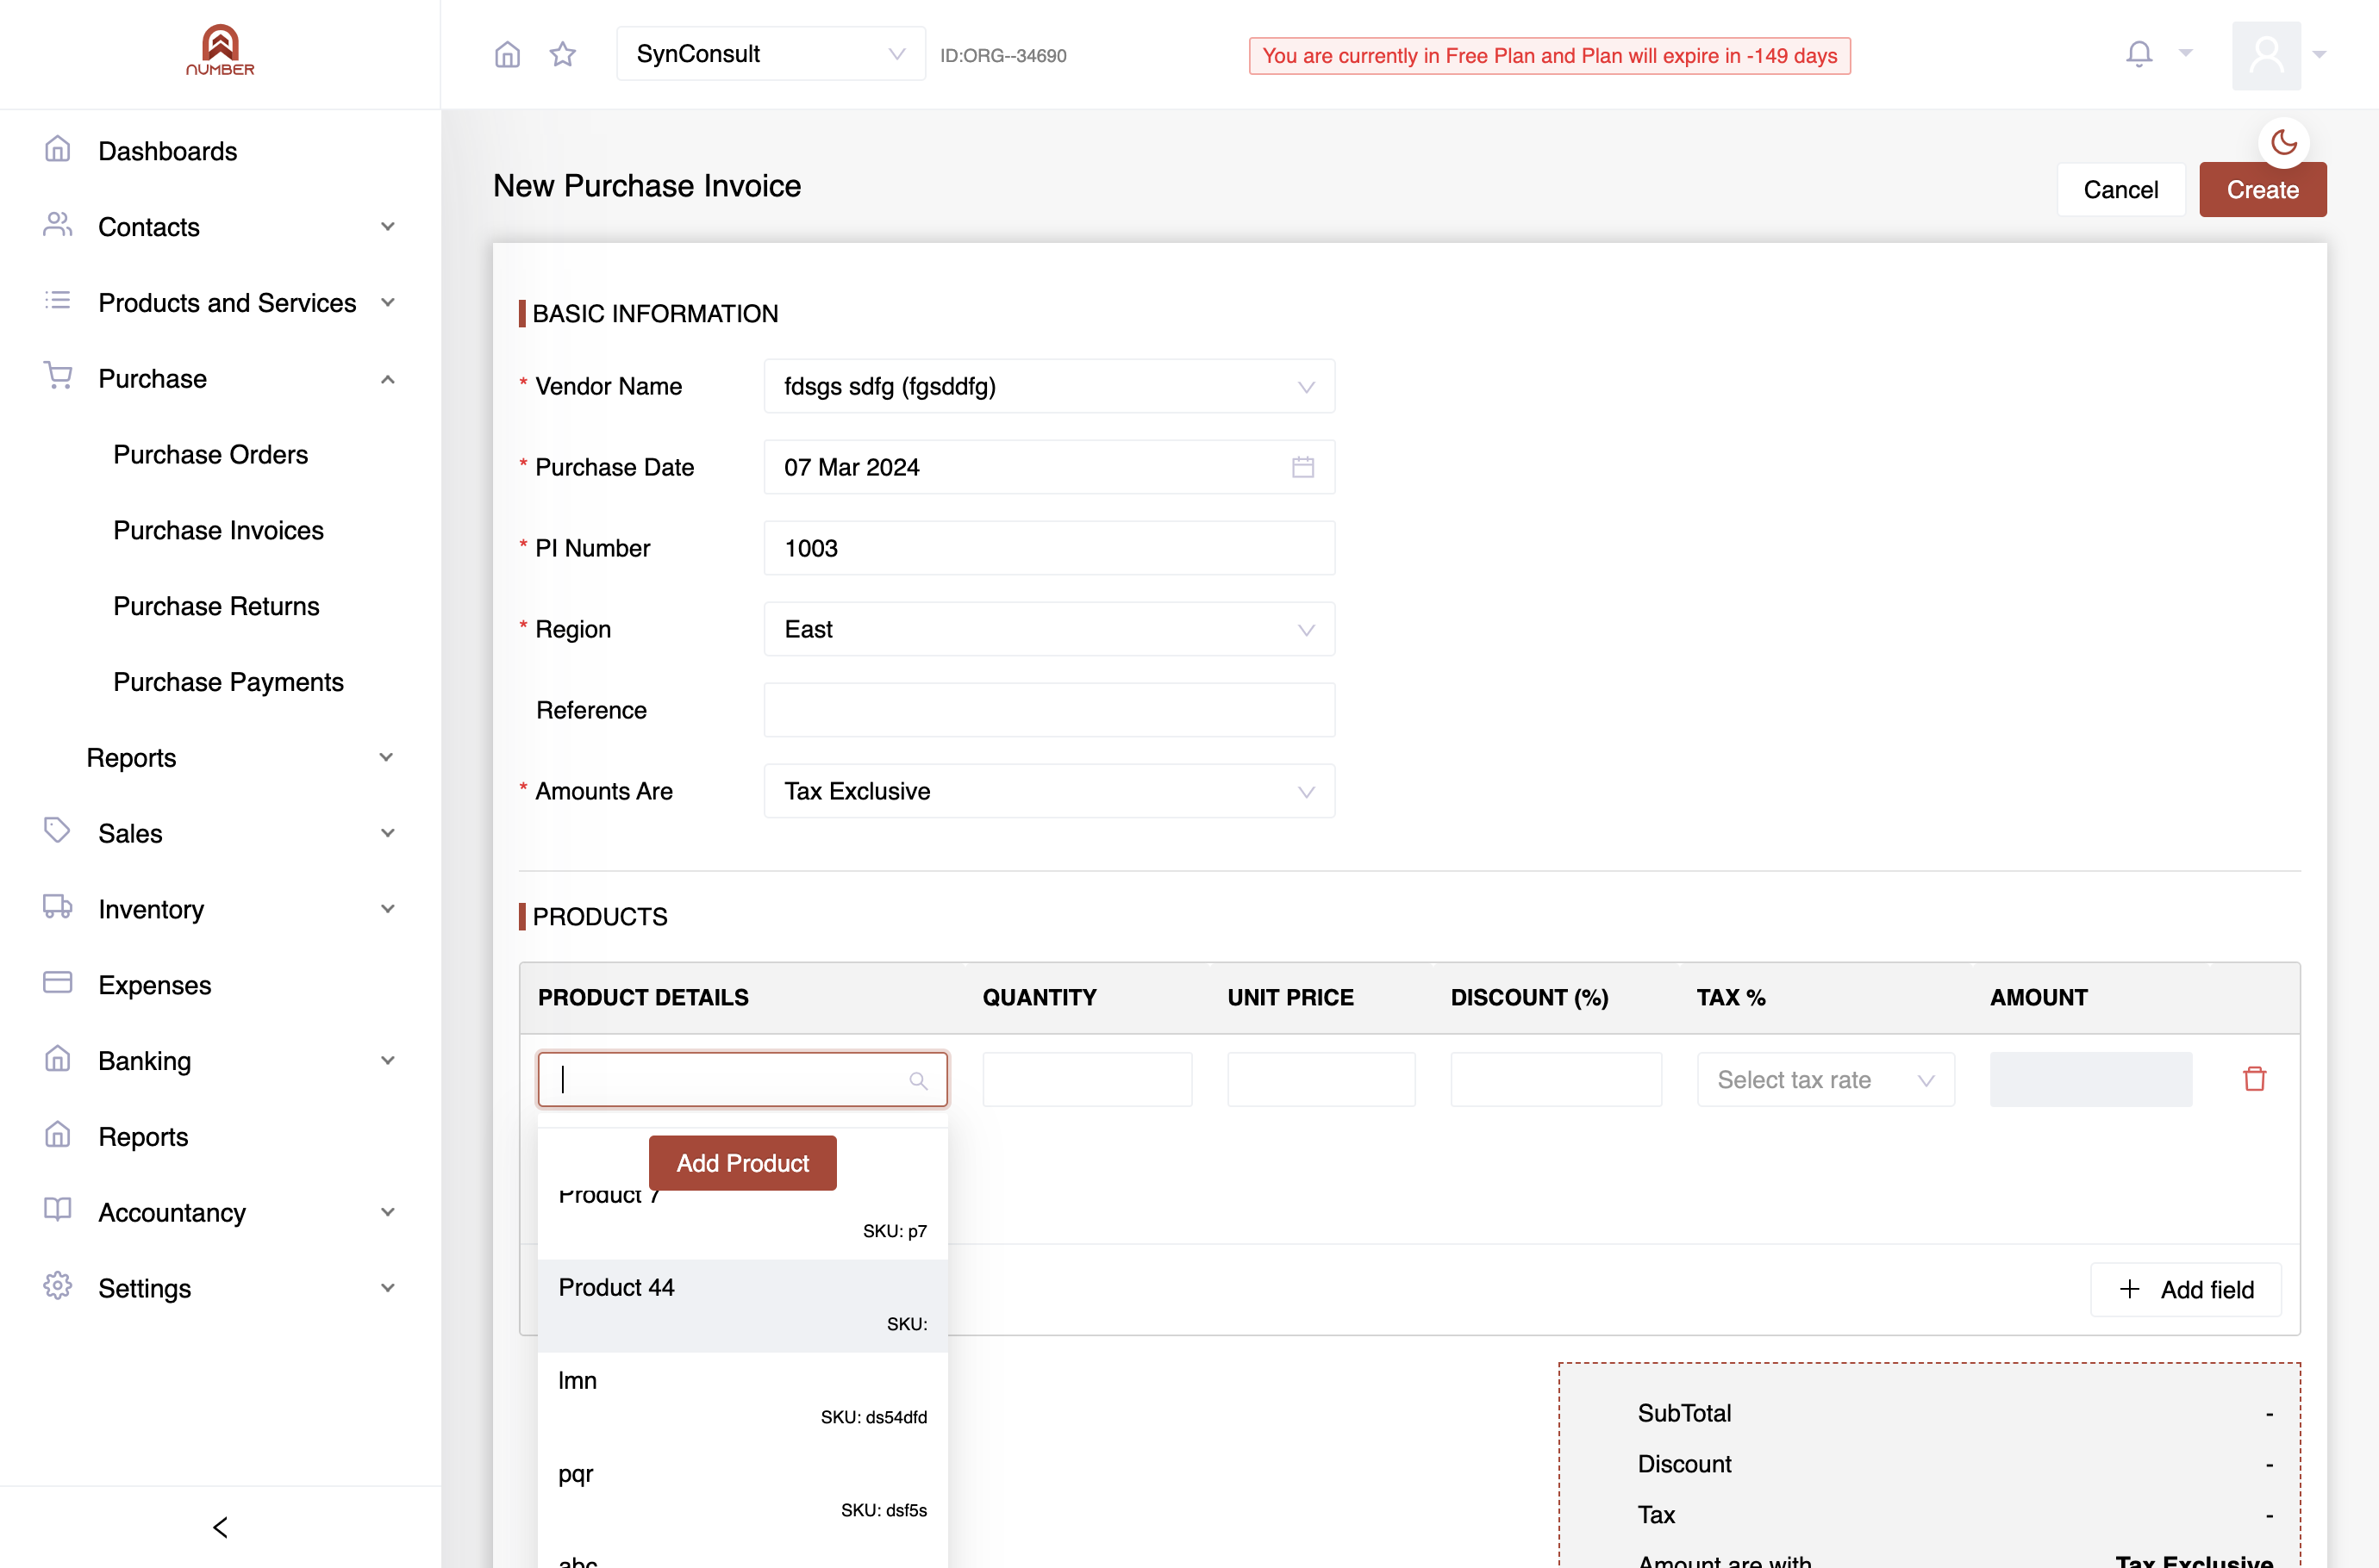Expand Accountancy menu
Viewport: 2379px width, 1568px height.
pyautogui.click(x=219, y=1213)
